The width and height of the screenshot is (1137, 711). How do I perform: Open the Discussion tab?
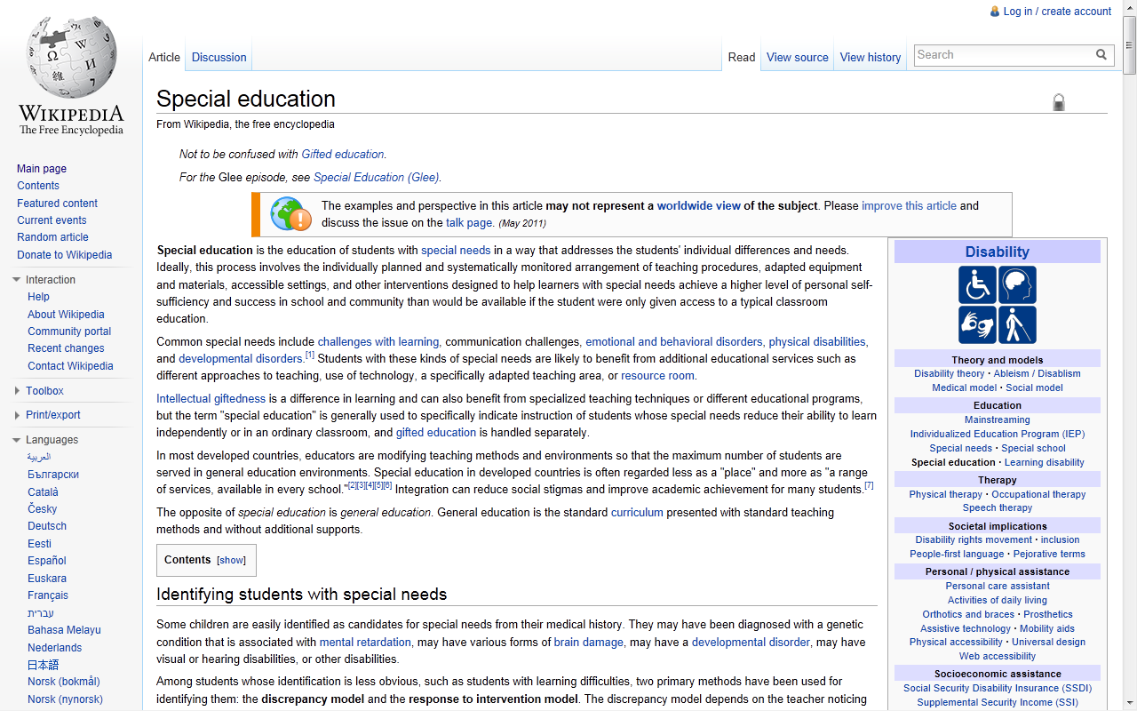pyautogui.click(x=219, y=57)
